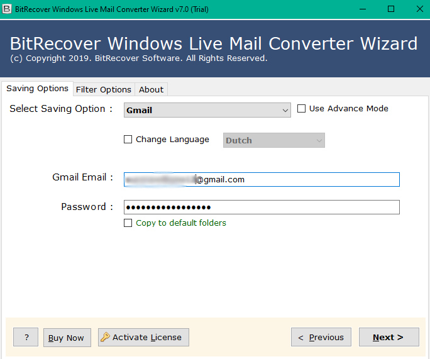Open the Select Saving Option dropdown showing Gmail

point(207,110)
